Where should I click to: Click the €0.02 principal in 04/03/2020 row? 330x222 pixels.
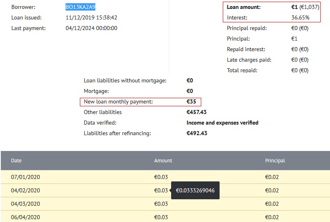point(272,204)
